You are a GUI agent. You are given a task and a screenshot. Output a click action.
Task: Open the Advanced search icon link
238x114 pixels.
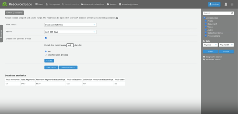point(204,60)
